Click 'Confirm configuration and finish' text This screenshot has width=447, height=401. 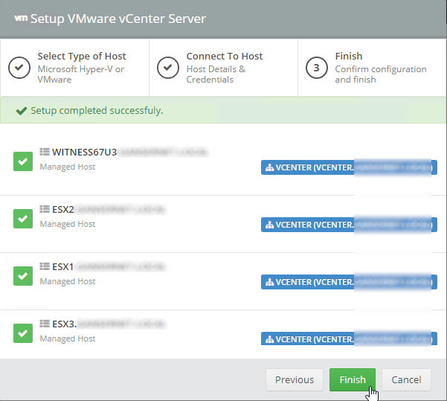pyautogui.click(x=381, y=74)
